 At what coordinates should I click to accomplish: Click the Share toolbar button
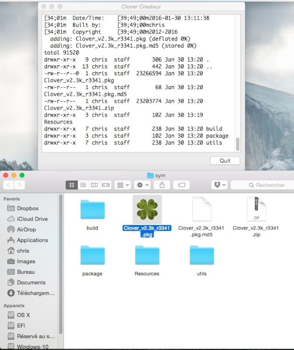coord(162,185)
